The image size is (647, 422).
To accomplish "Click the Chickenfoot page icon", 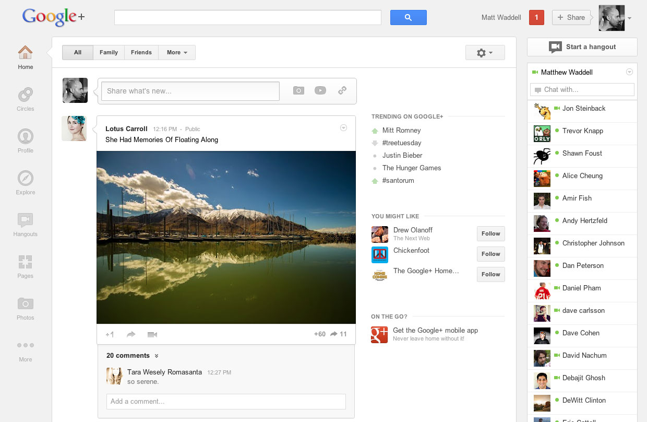I will (x=379, y=254).
